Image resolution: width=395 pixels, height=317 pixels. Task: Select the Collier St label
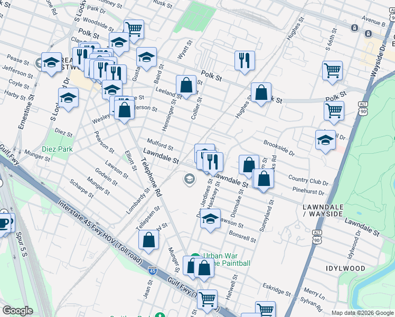196,108
